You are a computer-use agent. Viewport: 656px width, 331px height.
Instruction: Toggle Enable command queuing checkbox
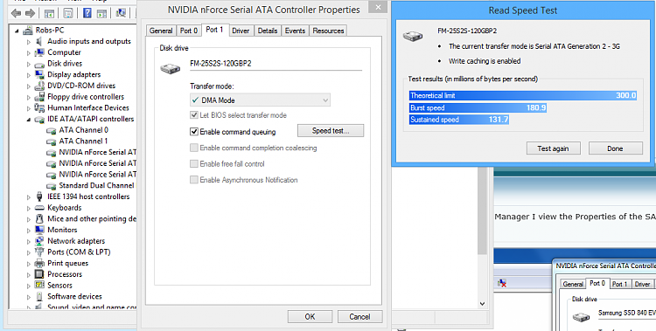click(x=193, y=132)
